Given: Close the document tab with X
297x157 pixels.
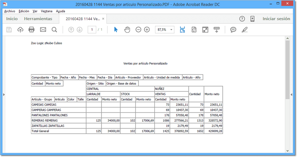Looking at the screenshot, I should coord(103,19).
